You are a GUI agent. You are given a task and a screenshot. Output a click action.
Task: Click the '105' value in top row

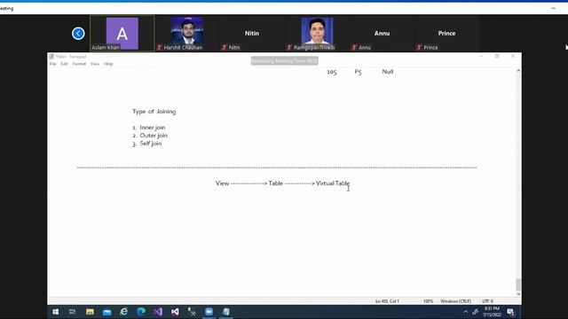(331, 72)
